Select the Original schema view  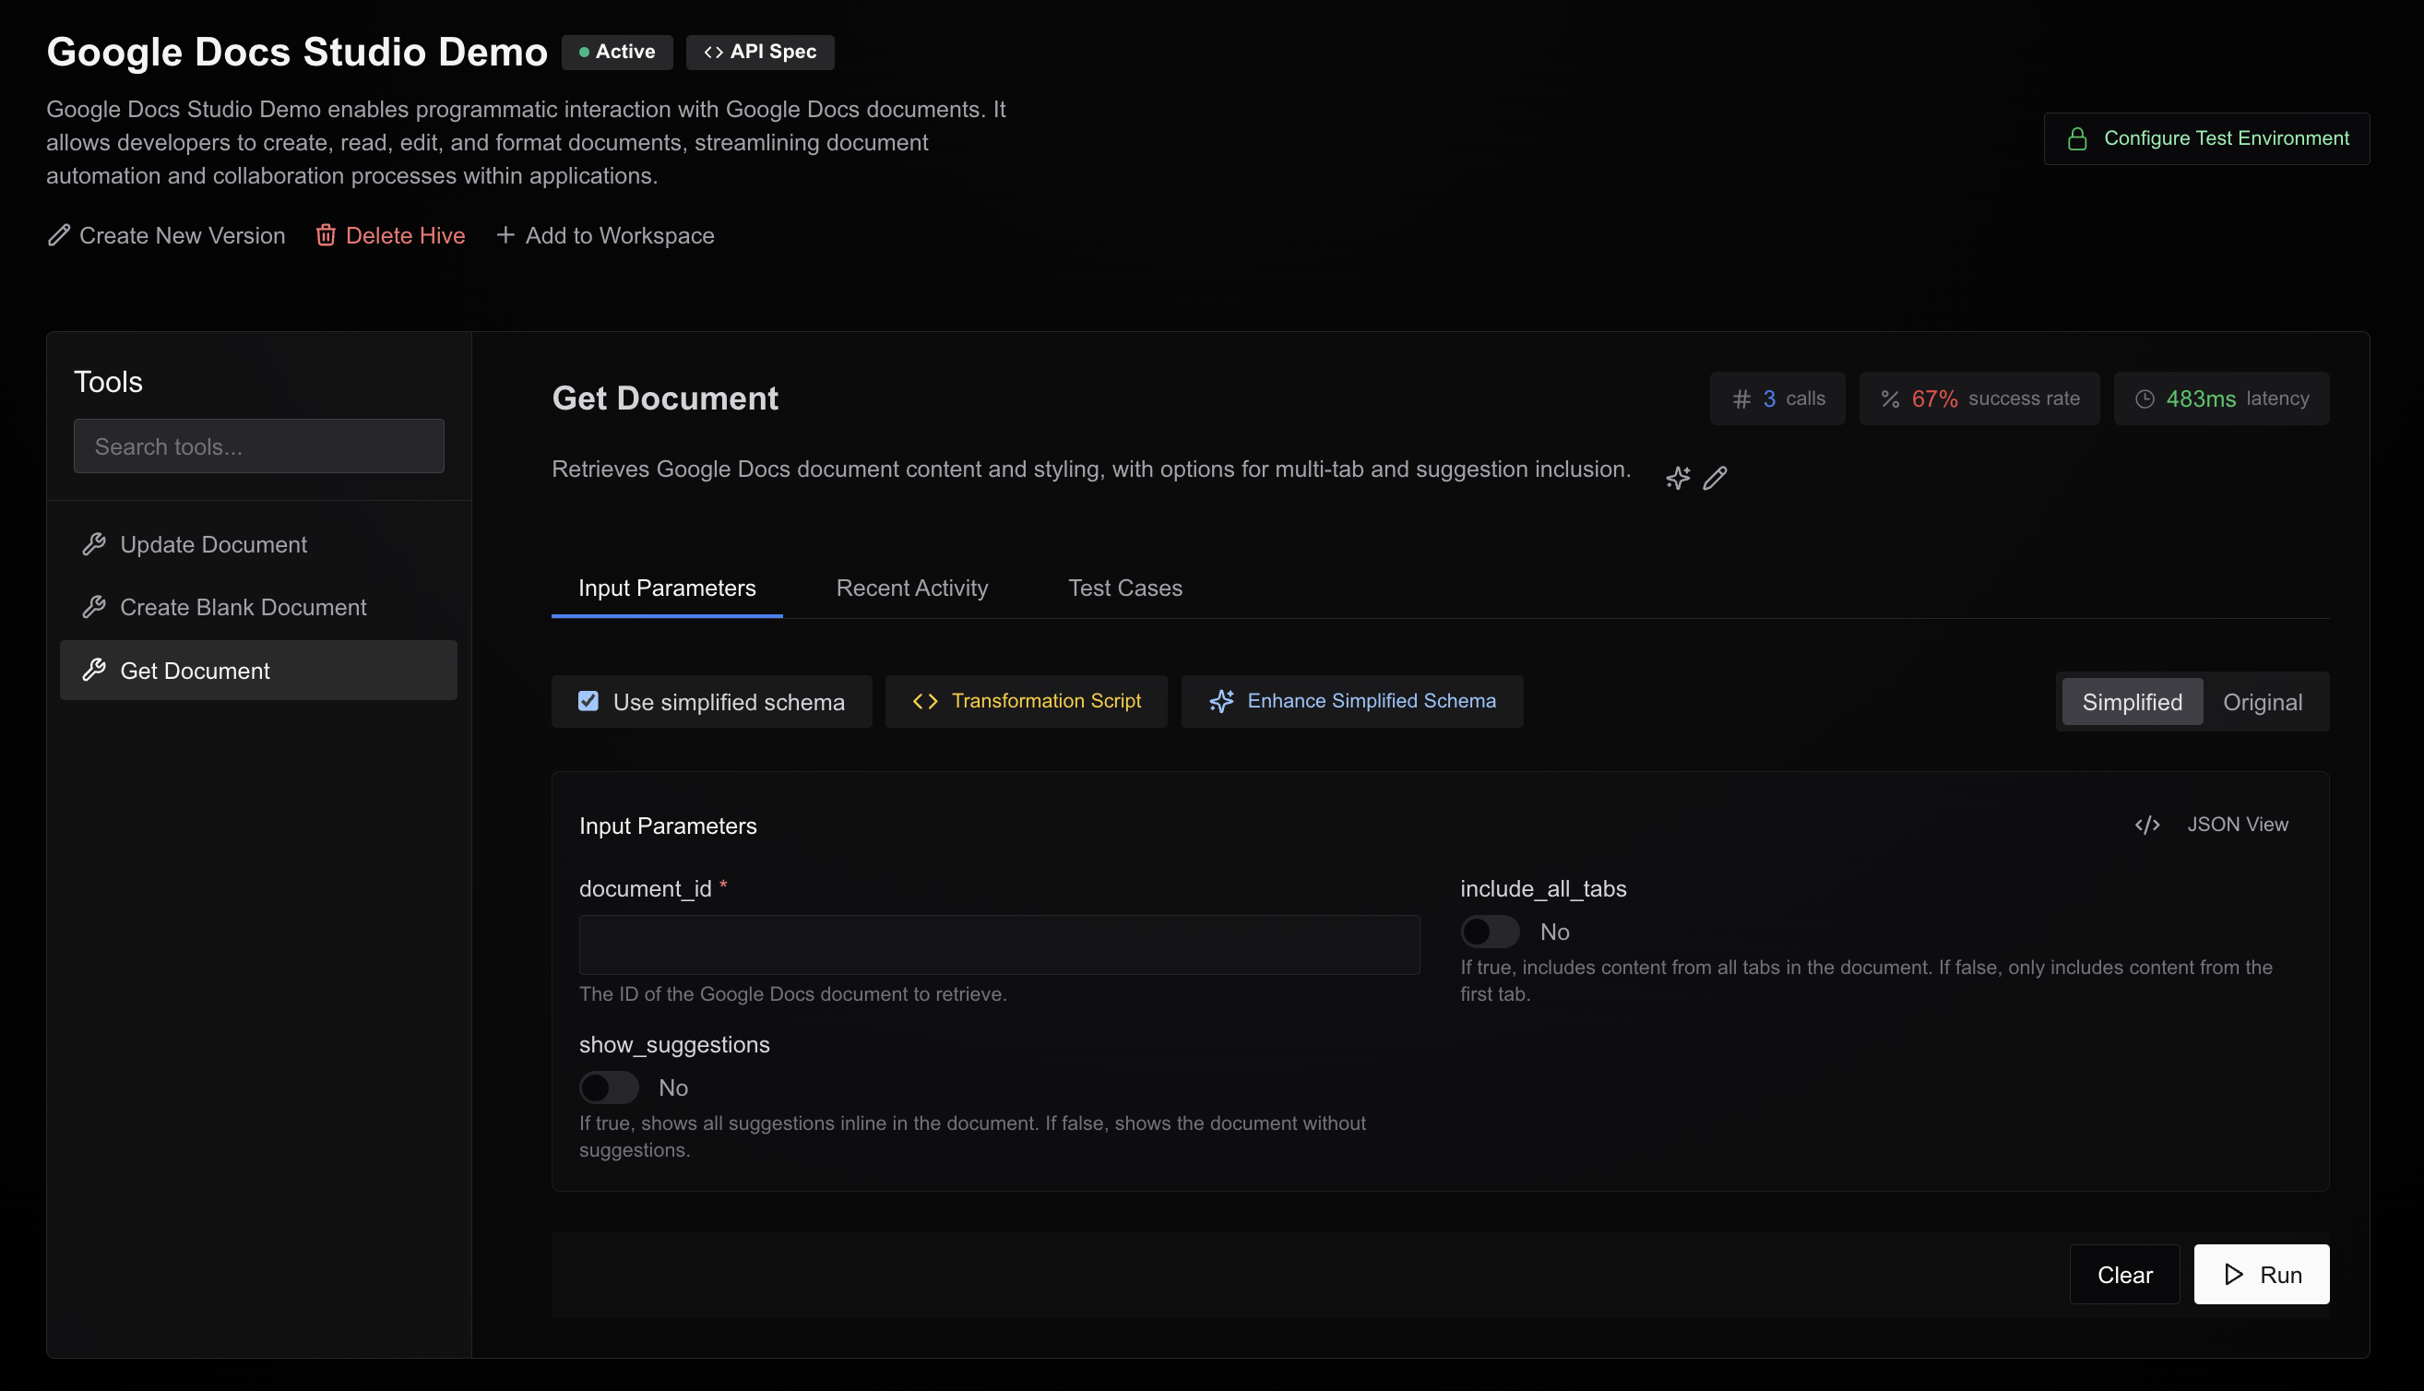click(x=2263, y=701)
